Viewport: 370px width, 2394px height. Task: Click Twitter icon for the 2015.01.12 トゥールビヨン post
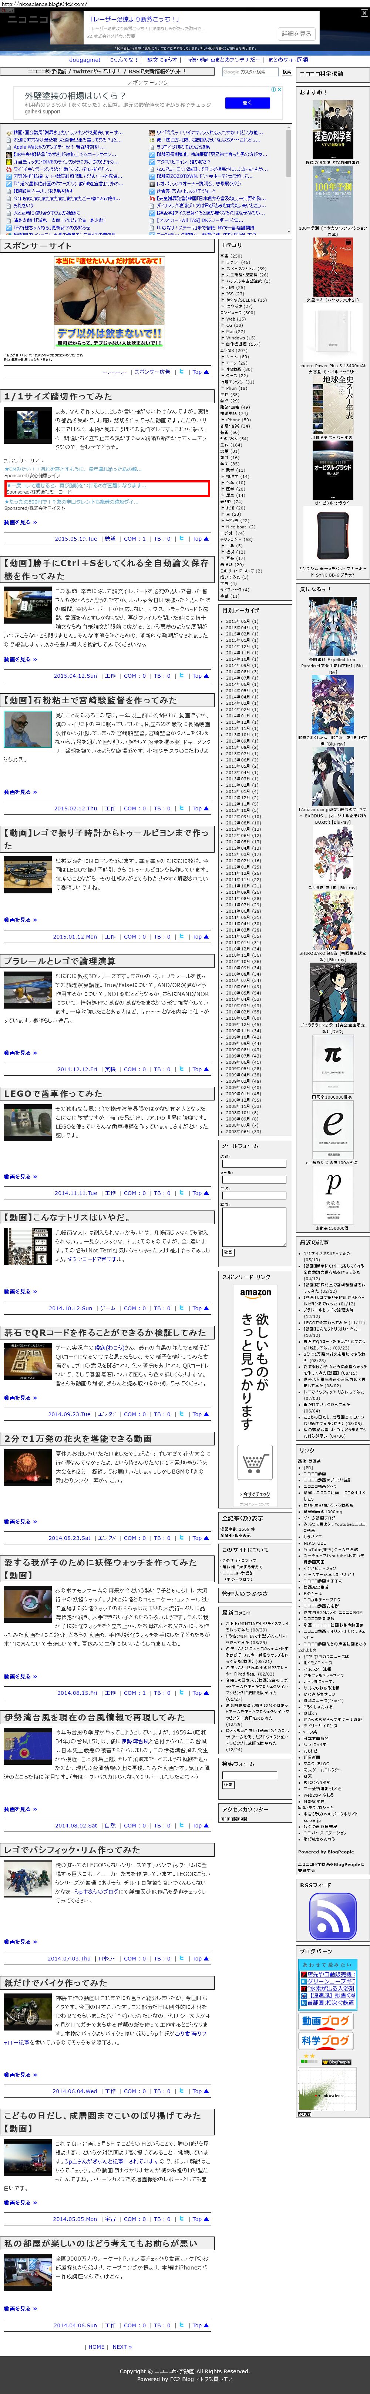coord(182,937)
